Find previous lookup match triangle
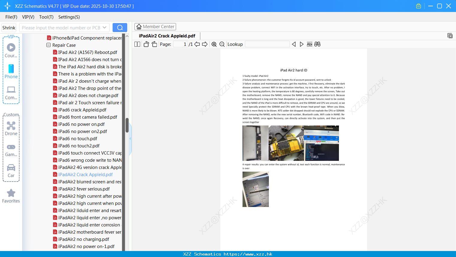The width and height of the screenshot is (456, 257). click(294, 44)
